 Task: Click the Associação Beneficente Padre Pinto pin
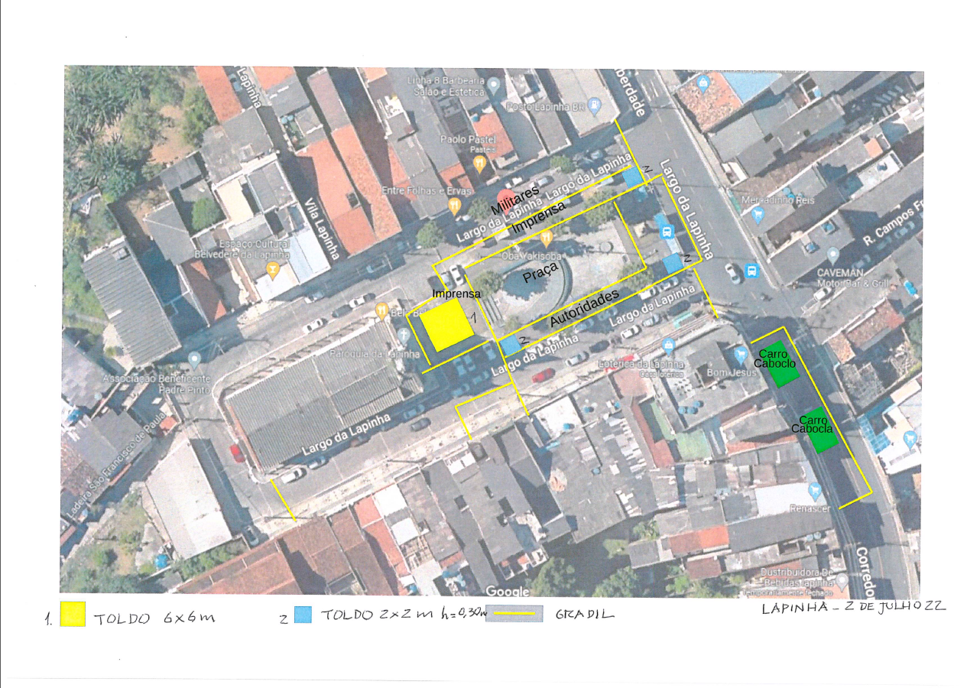tap(195, 358)
